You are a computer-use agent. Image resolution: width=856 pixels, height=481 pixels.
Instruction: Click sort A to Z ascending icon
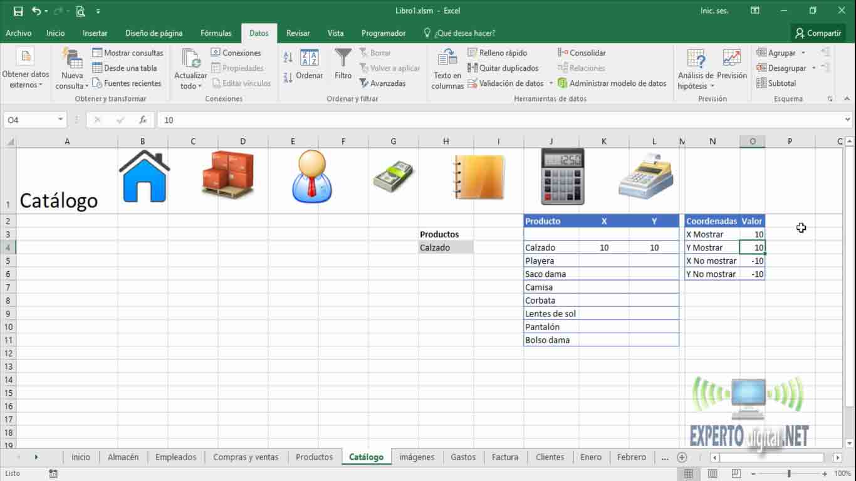tap(288, 58)
